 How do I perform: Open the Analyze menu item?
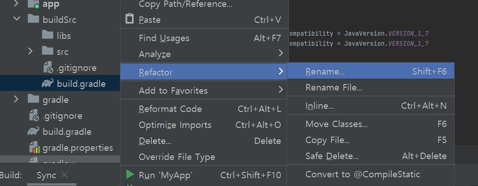204,54
